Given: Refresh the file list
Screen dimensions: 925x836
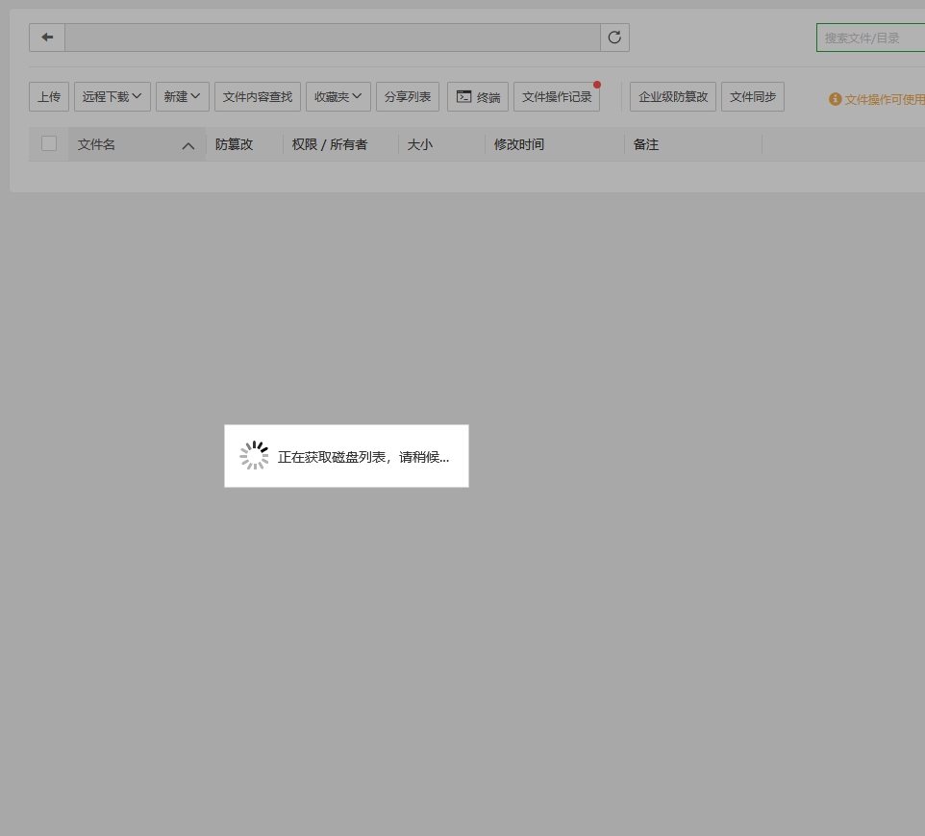Looking at the screenshot, I should (x=614, y=38).
